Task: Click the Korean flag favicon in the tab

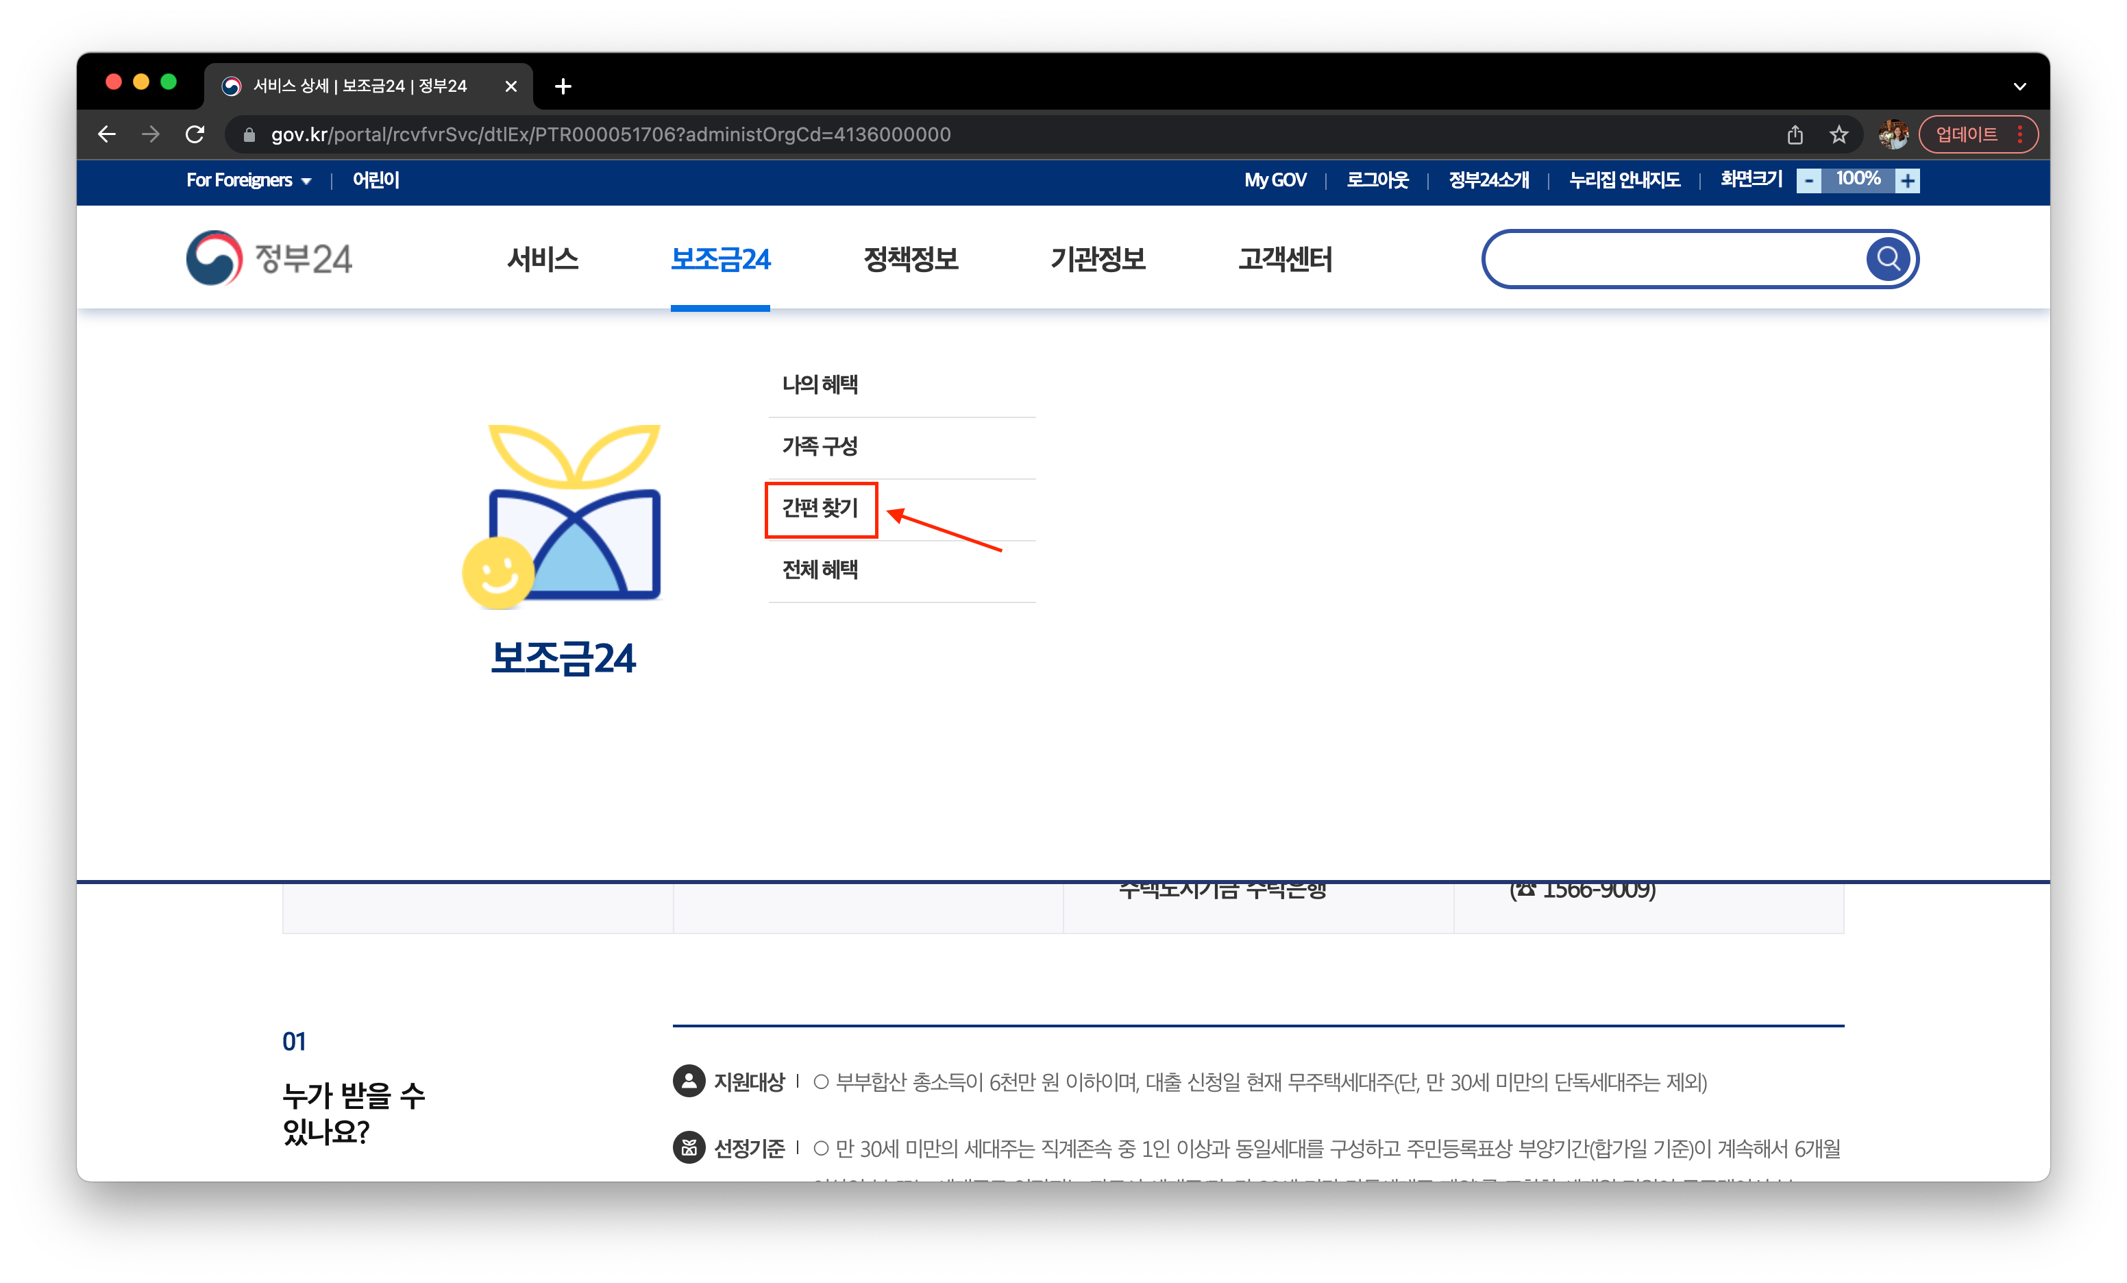Action: [230, 86]
